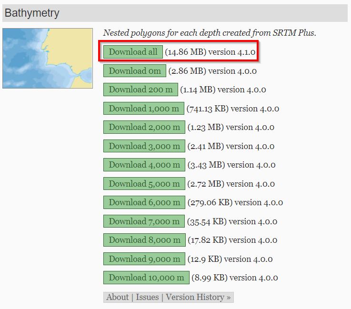
Task: Select the Download 4,000 m button
Action: click(144, 165)
